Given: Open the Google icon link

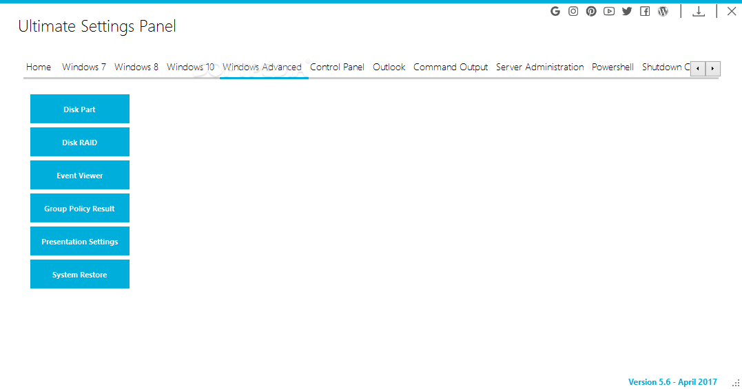Looking at the screenshot, I should 555,11.
